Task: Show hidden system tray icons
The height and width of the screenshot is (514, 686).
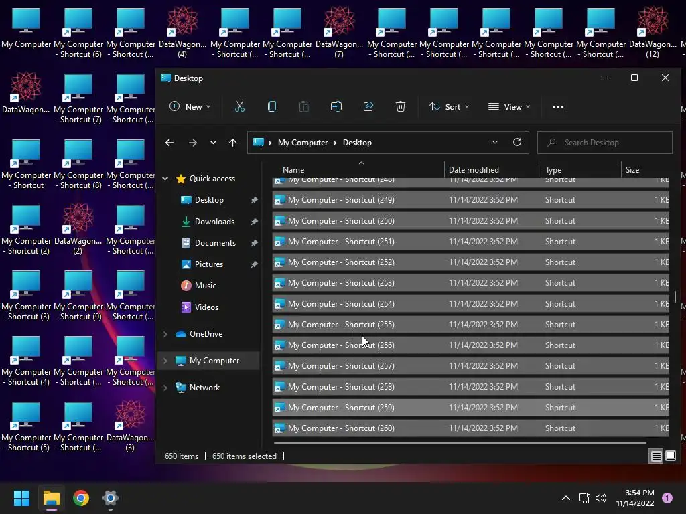Action: click(565, 498)
